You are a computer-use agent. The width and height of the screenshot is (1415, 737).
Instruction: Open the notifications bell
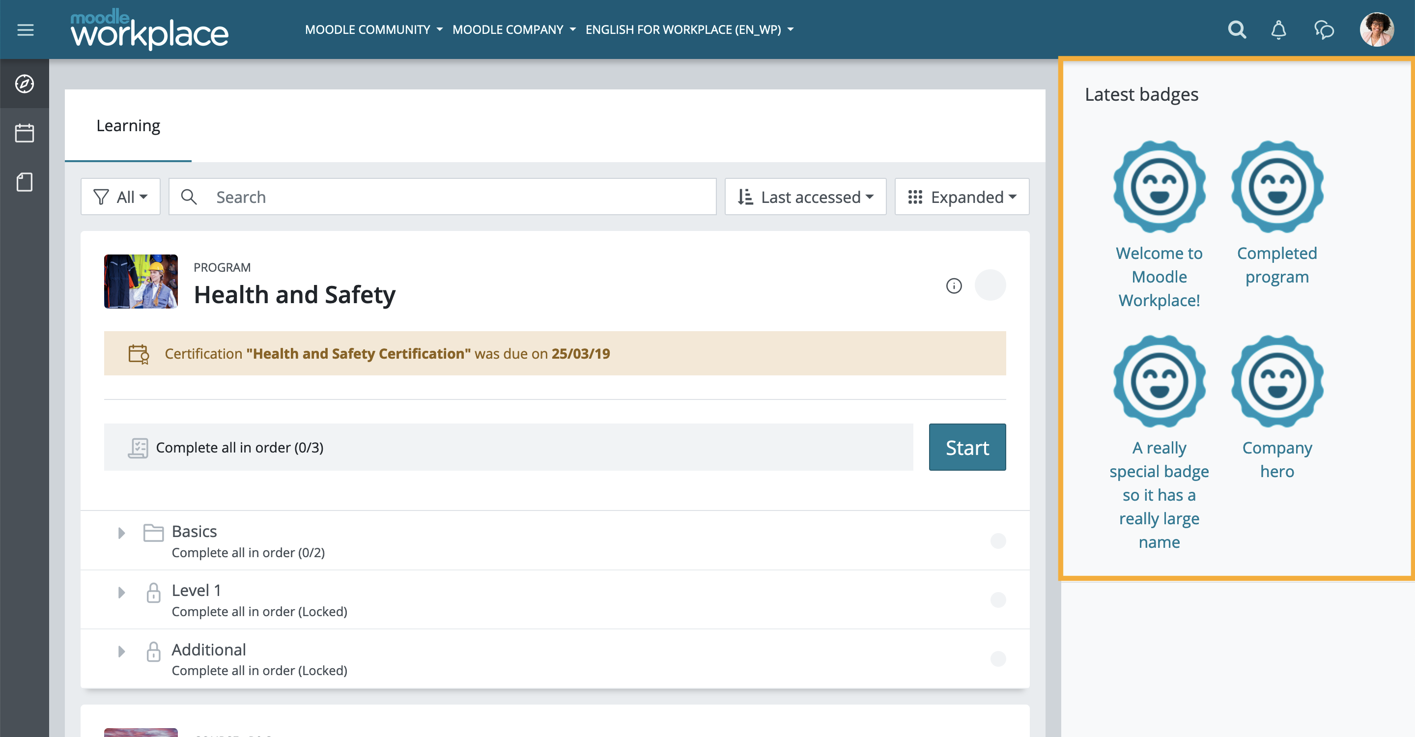[1279, 29]
